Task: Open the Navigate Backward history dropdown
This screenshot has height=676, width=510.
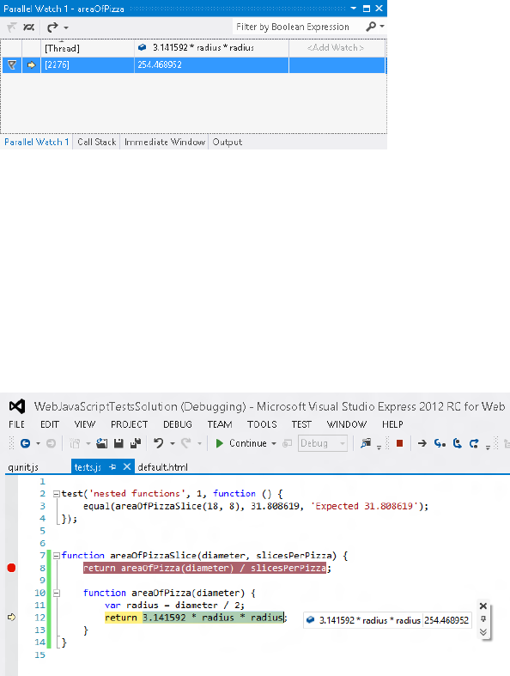Action: click(38, 443)
